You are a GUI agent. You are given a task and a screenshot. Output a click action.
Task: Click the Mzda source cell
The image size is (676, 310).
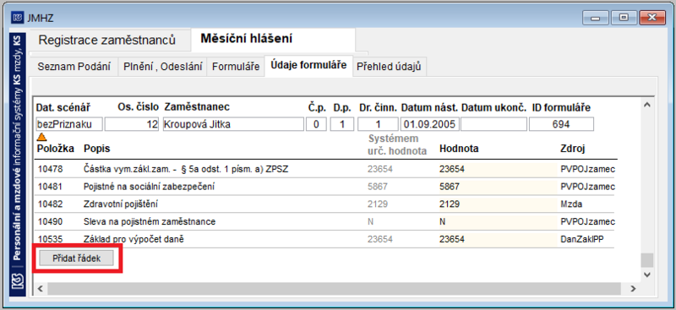572,204
